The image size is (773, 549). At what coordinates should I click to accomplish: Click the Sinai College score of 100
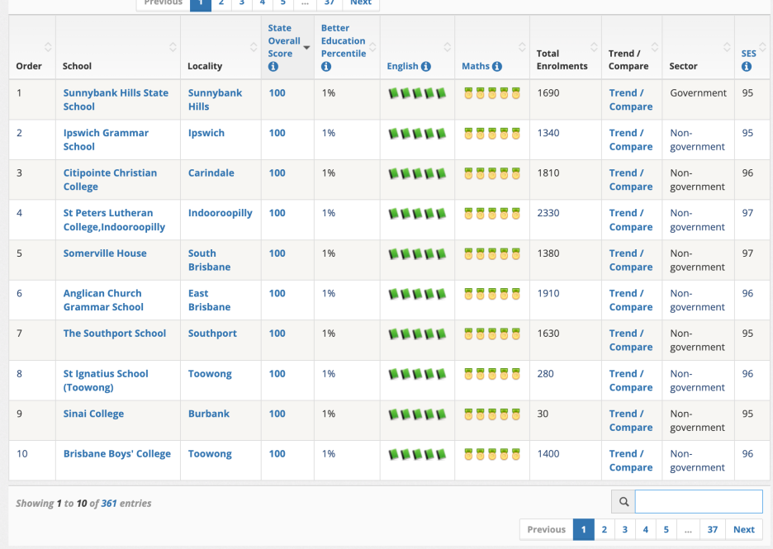point(277,414)
